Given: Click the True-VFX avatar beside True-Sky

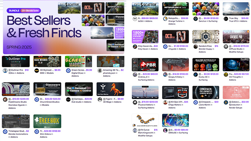Looking at the screenshot, I should [x=226, y=19].
